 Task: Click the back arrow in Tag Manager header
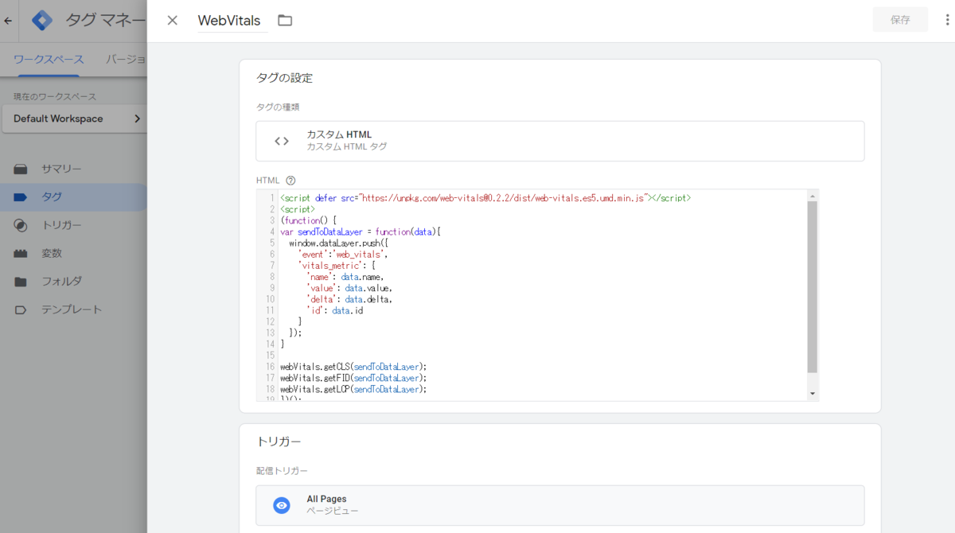(x=8, y=21)
